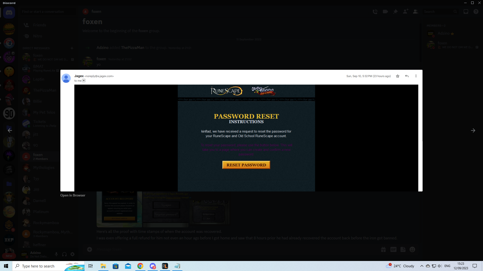Select ThePizzaMan direct message
The image size is (483, 271).
(x=45, y=90)
